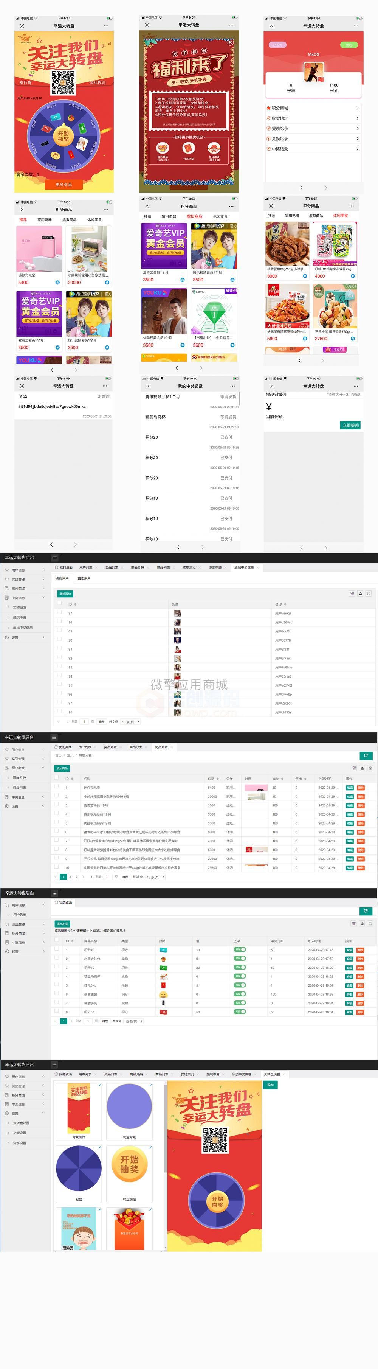Tap the three-dot icon in 我的中奖记录 header
This screenshot has width=378, height=1369.
click(x=232, y=386)
